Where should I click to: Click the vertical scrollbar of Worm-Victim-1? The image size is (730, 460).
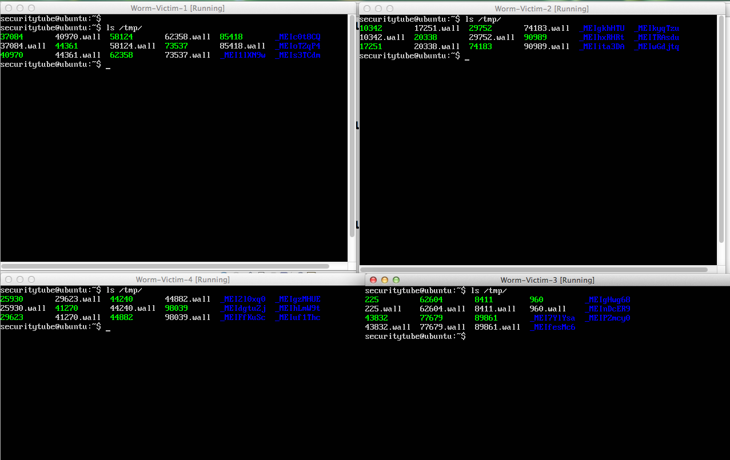[353, 137]
